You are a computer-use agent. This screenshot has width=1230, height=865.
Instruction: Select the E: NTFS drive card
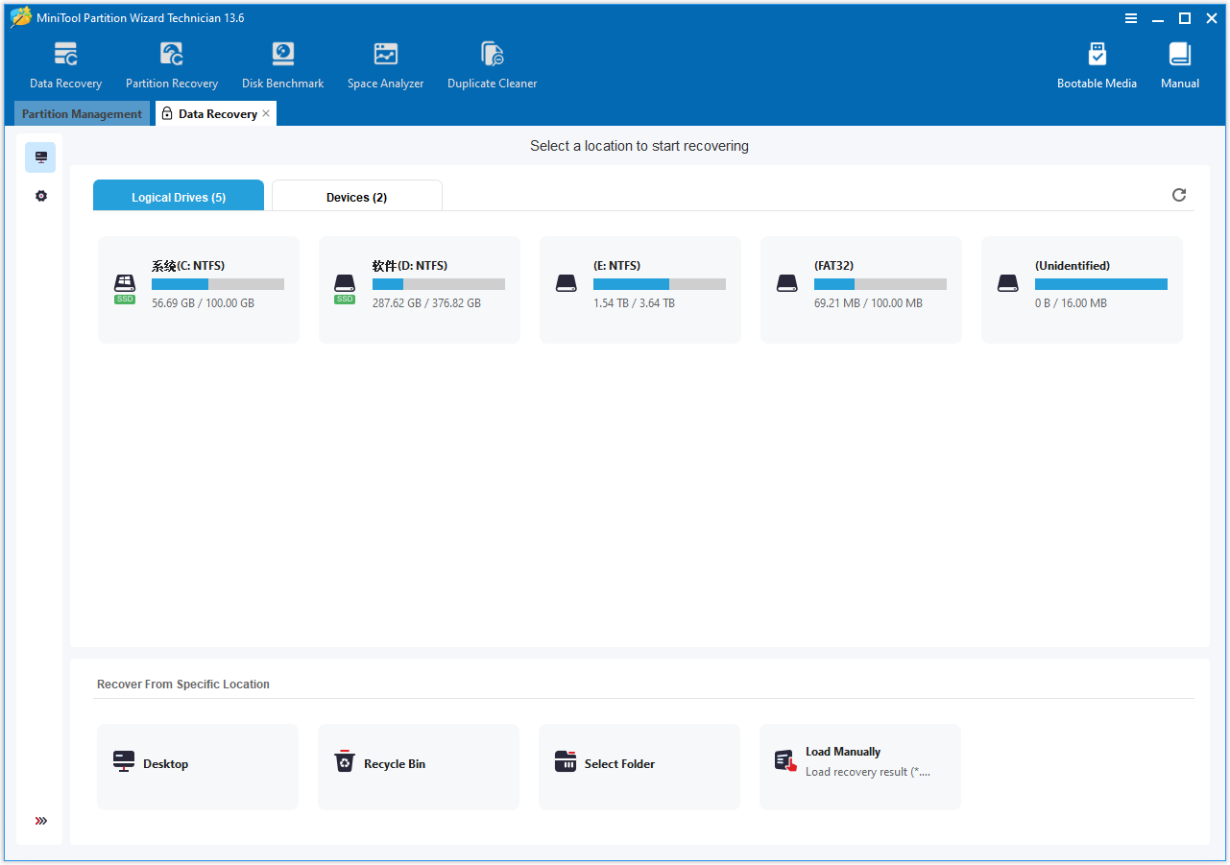point(639,290)
